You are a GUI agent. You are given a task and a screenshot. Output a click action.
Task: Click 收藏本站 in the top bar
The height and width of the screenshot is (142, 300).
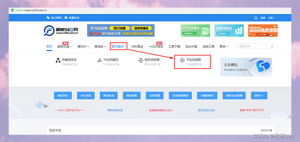[72, 18]
